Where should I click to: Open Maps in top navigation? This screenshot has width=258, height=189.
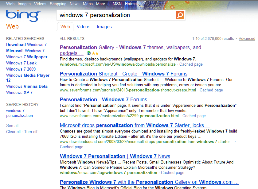point(88,4)
